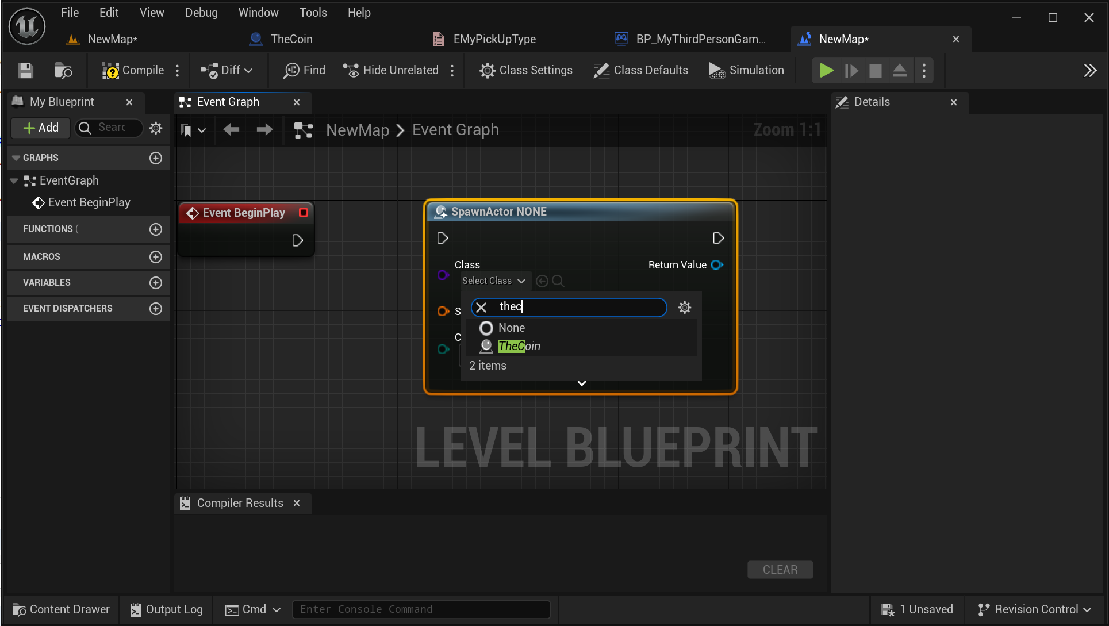Click SpawnActor input execution pin
The height and width of the screenshot is (626, 1109).
(442, 238)
